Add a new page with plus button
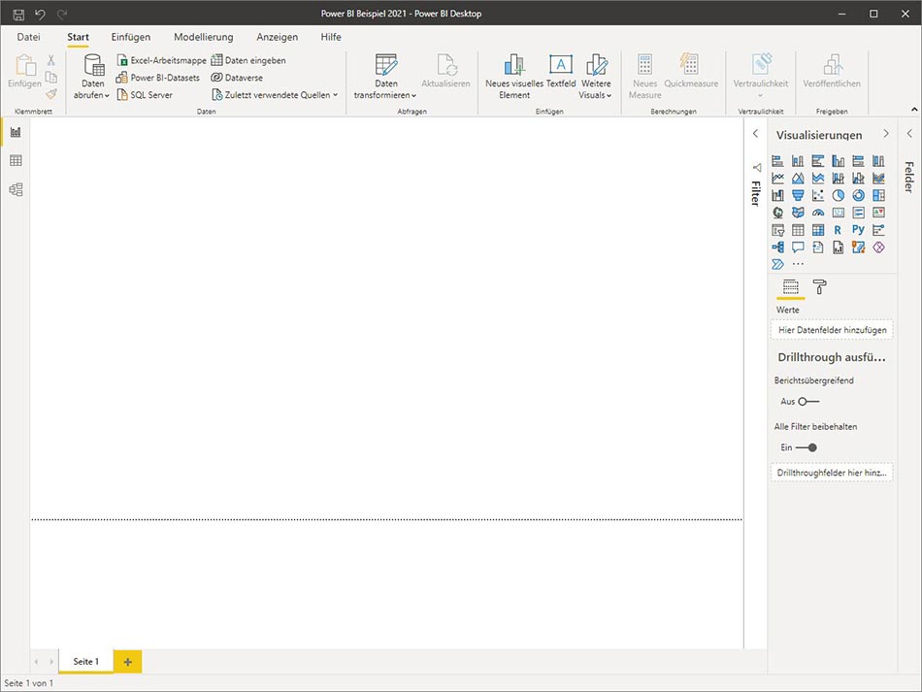Image resolution: width=922 pixels, height=692 pixels. tap(127, 662)
